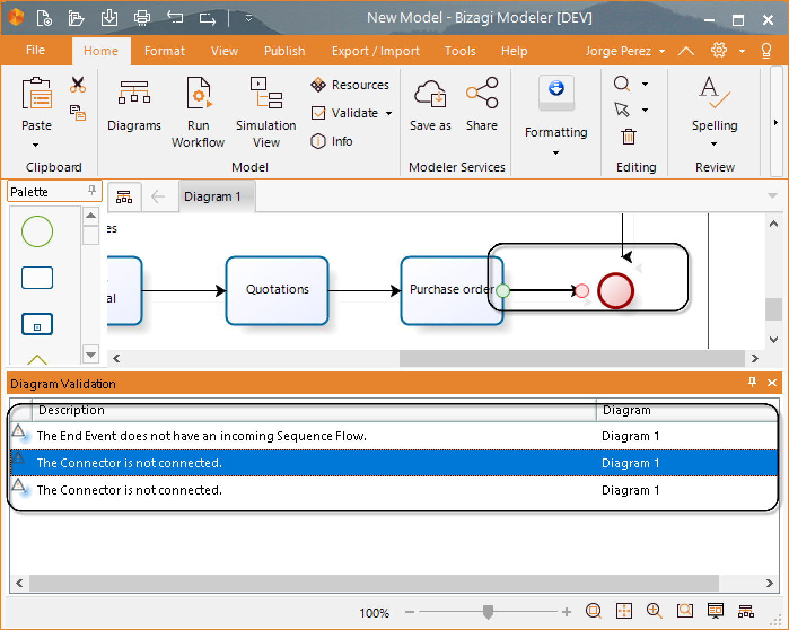
Task: Open the diagram tabs list dropdown
Action: [x=773, y=196]
